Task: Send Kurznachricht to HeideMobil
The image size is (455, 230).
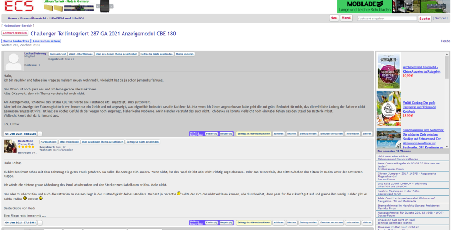Action: coord(48,142)
